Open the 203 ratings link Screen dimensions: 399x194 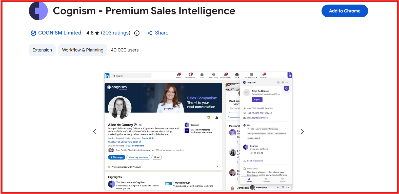click(x=115, y=33)
